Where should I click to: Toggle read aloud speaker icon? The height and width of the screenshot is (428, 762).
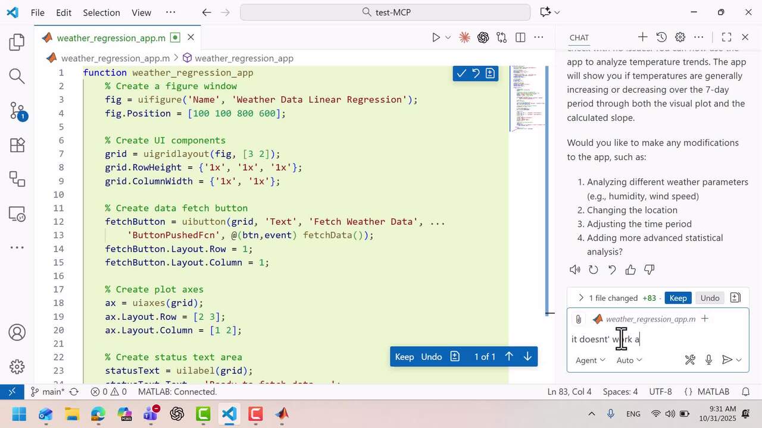click(574, 270)
